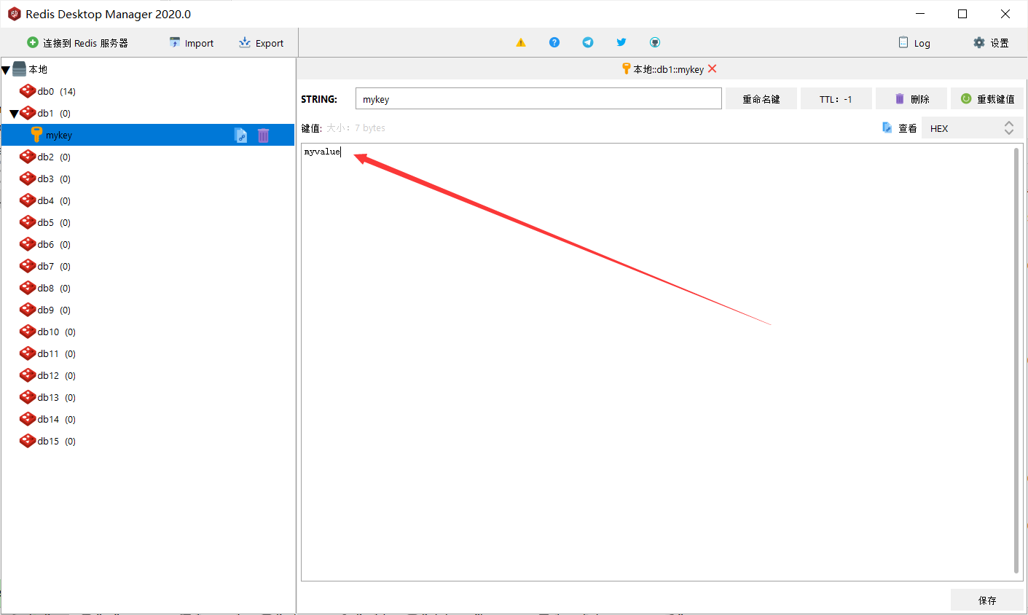Collapse the db1 database node
Viewport: 1028px width, 615px height.
tap(14, 114)
